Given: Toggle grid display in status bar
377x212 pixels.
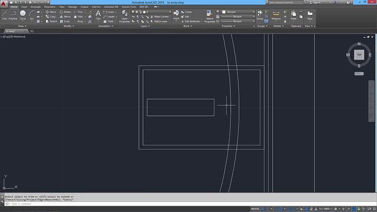Looking at the screenshot, I should pos(263,209).
